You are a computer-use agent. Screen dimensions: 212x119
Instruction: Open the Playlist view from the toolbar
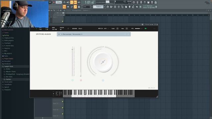coord(108,7)
